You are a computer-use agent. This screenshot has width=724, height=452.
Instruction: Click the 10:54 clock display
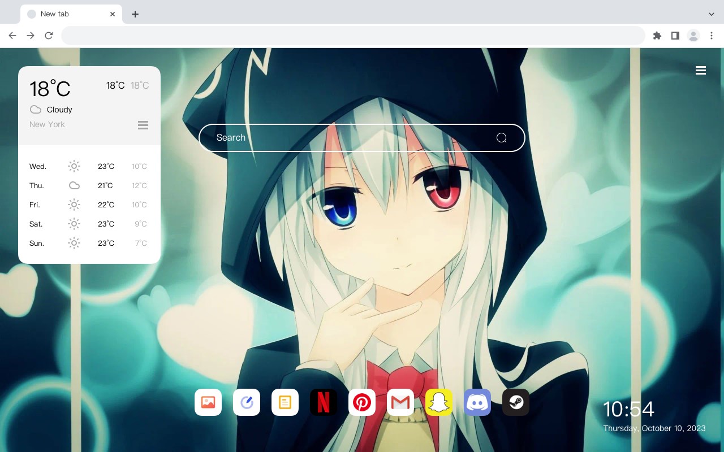click(628, 408)
